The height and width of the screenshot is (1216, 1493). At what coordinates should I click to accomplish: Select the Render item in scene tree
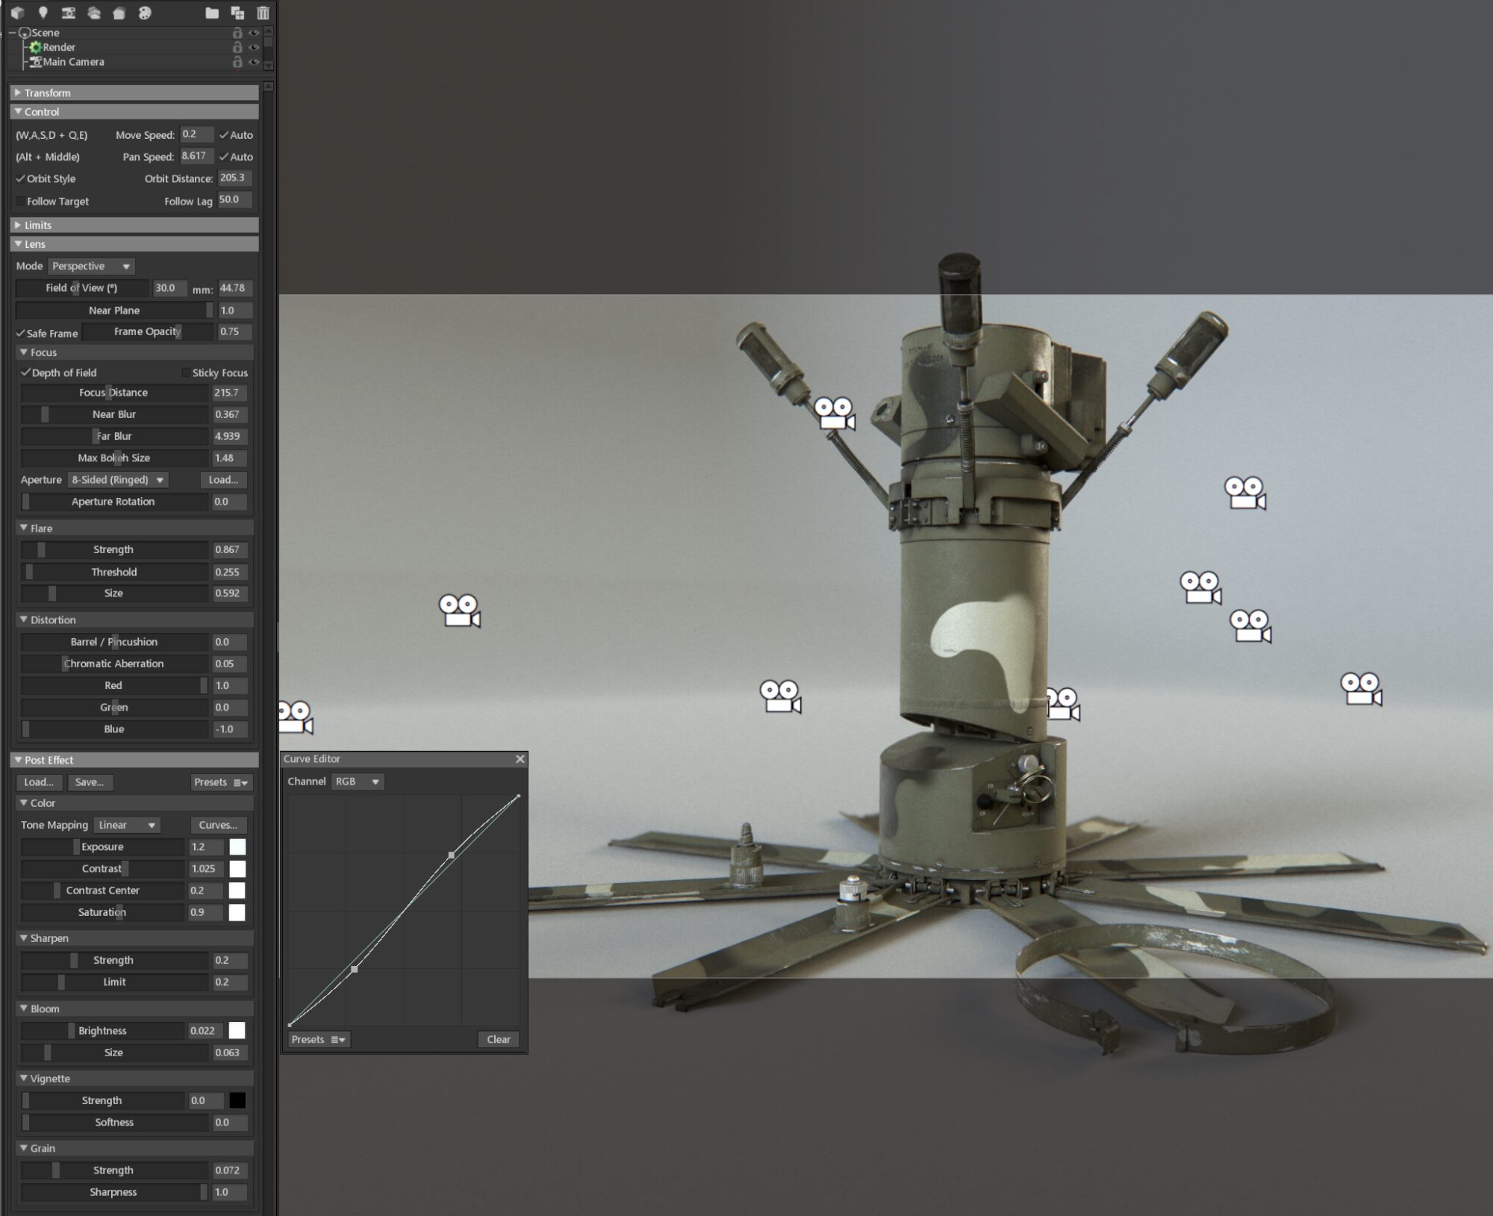tap(58, 47)
